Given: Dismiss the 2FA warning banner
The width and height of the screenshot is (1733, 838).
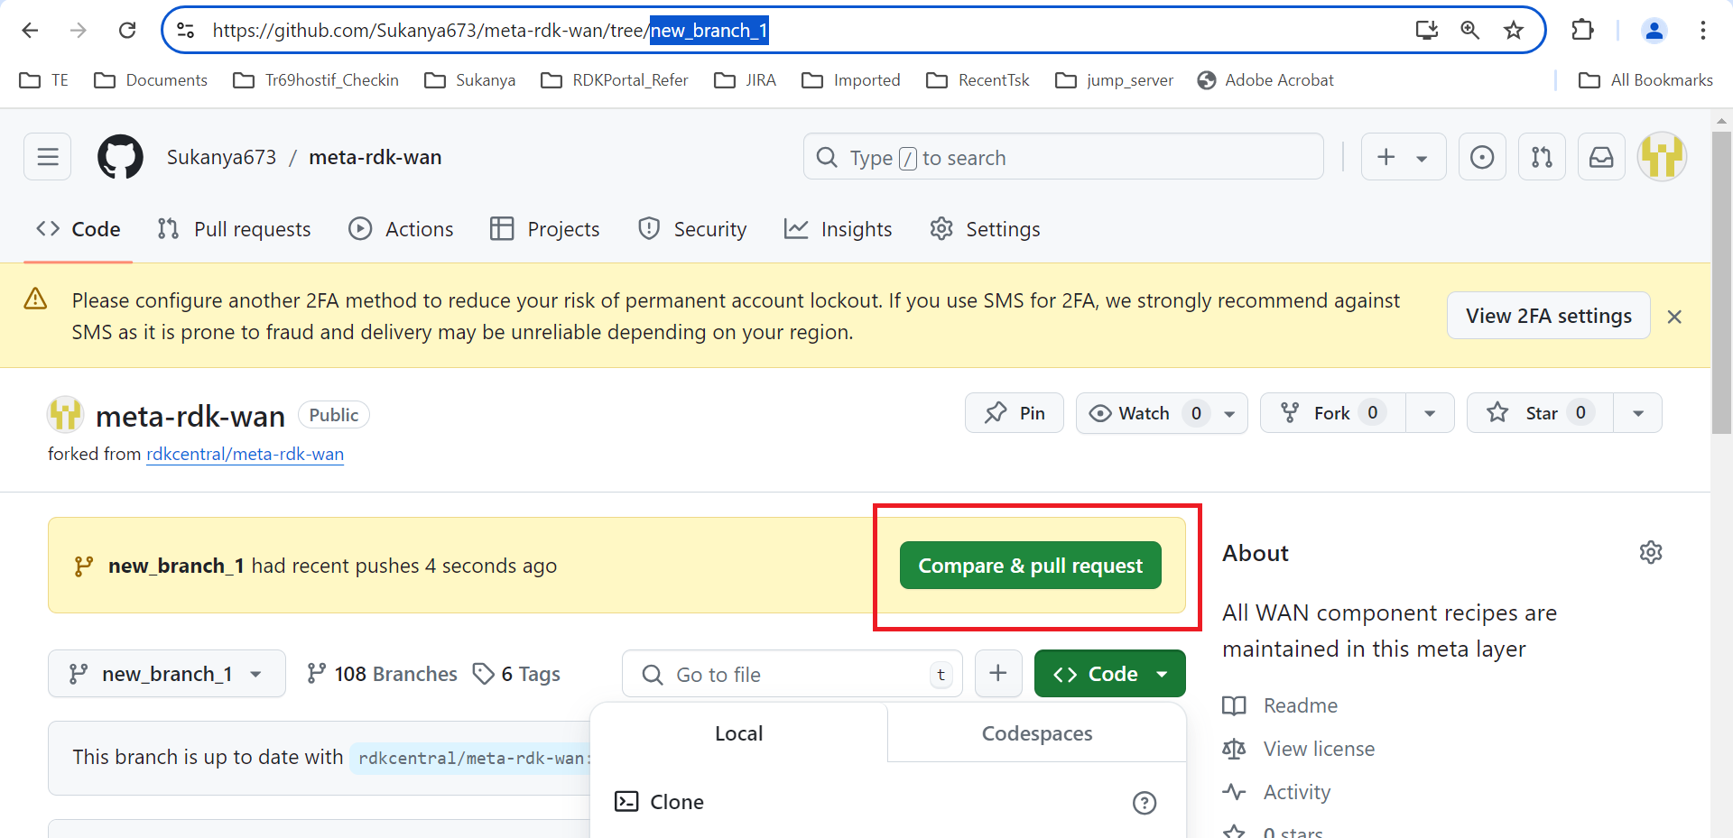Looking at the screenshot, I should (1674, 317).
